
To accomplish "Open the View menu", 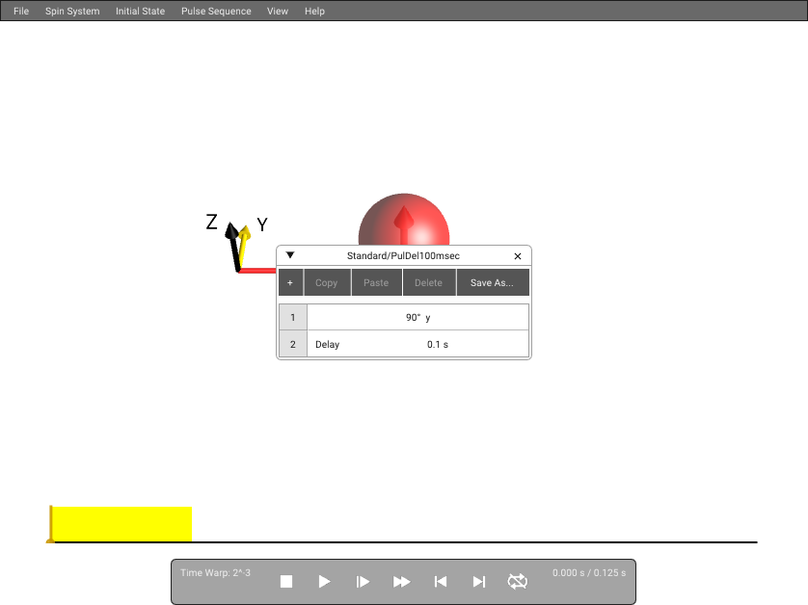I will pos(278,11).
